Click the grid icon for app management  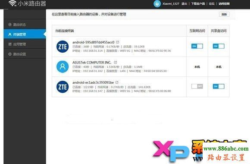click(10, 44)
